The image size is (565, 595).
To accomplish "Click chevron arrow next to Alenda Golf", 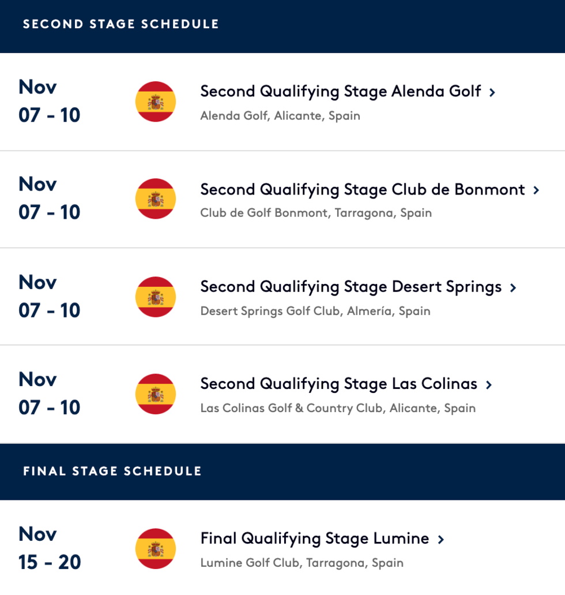I will 492,92.
